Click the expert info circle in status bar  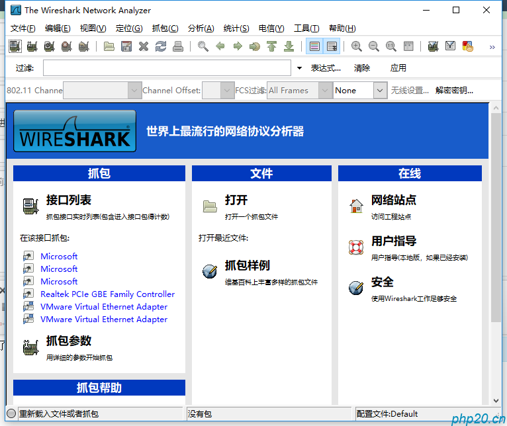(x=11, y=413)
